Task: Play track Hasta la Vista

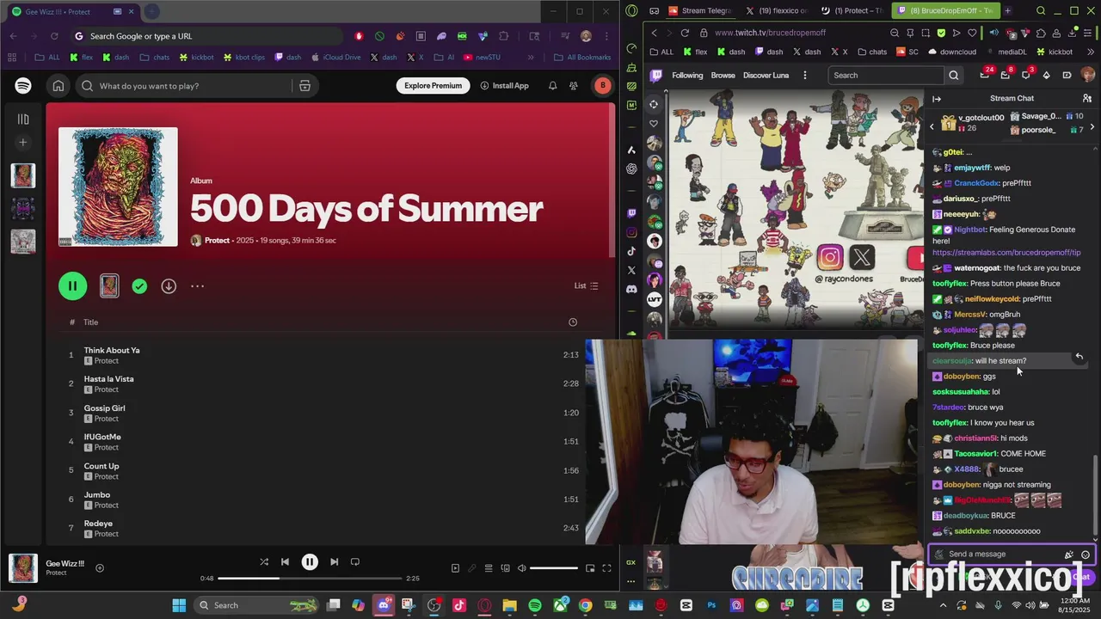Action: click(108, 379)
